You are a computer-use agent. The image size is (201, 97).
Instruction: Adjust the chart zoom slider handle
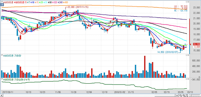191,95
